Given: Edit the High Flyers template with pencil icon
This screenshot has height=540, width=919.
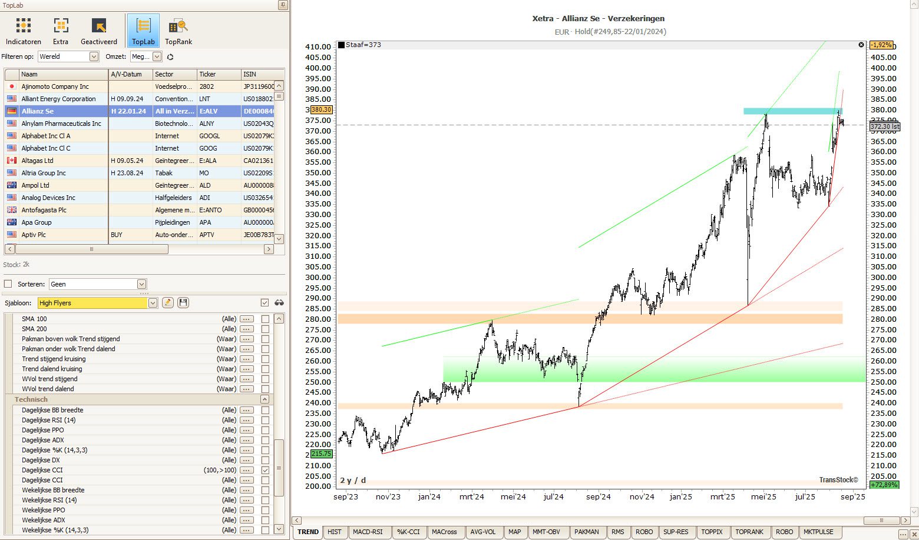Looking at the screenshot, I should pyautogui.click(x=168, y=303).
